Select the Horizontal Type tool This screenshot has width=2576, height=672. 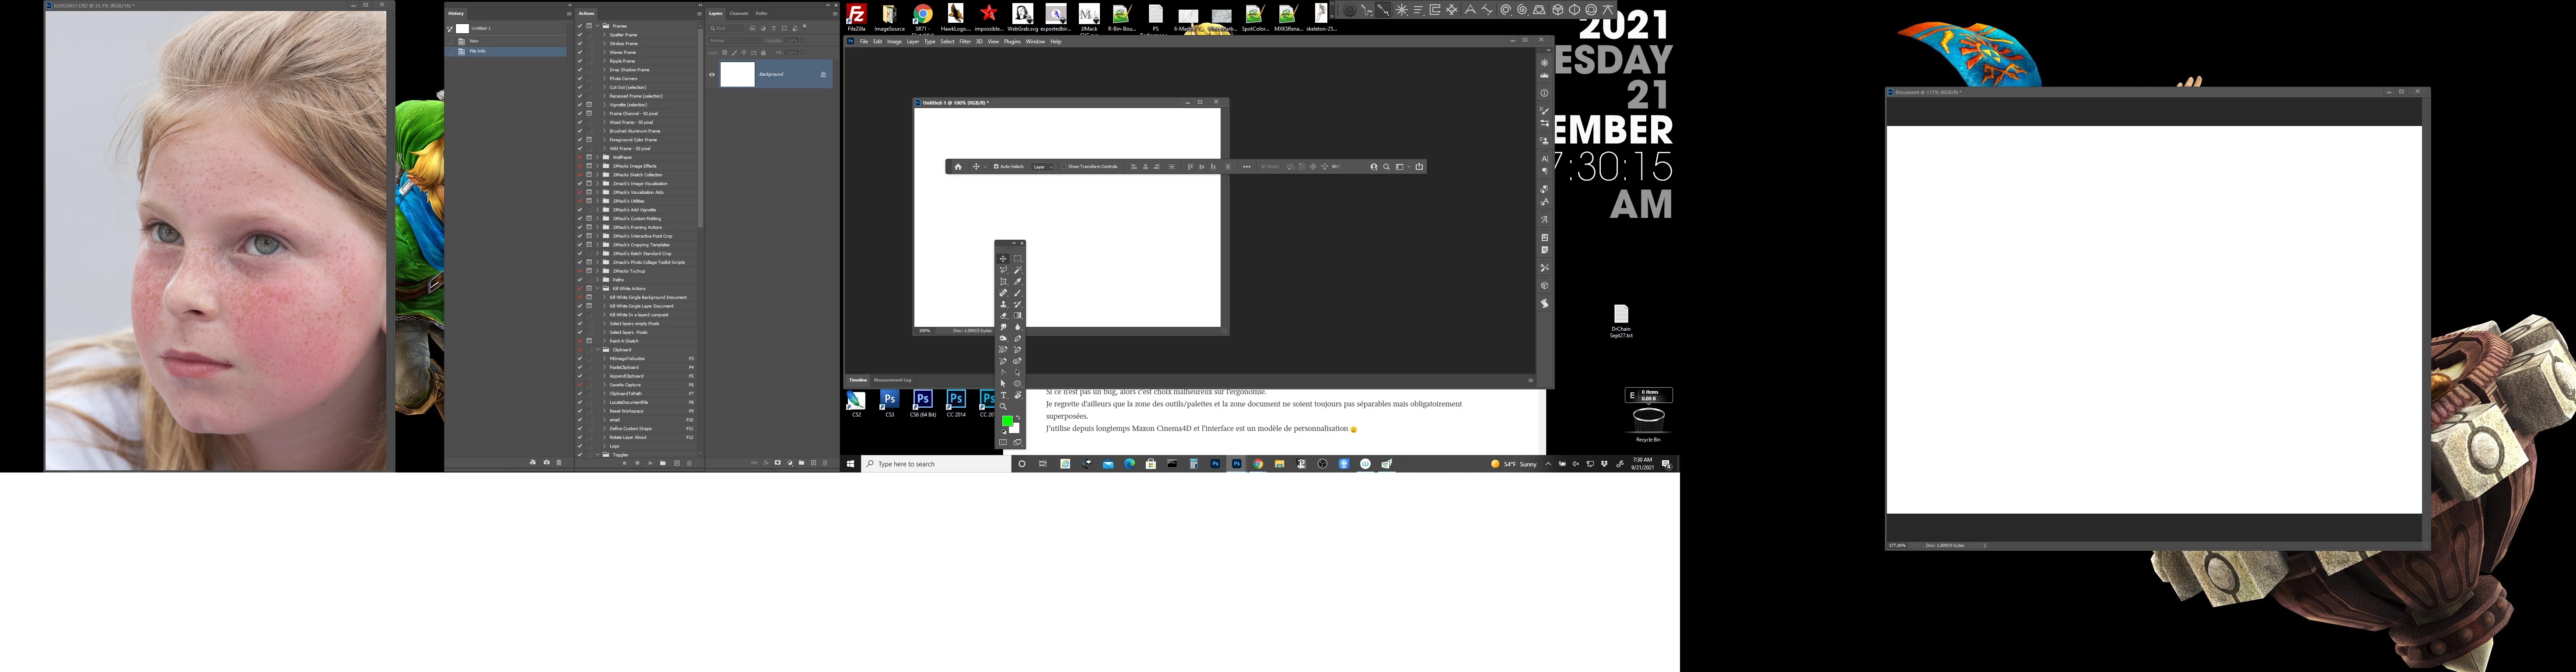coord(1003,395)
